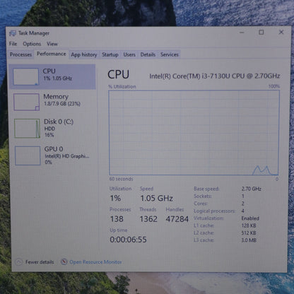Open the Options menu
The width and height of the screenshot is (294, 294).
pyautogui.click(x=32, y=44)
